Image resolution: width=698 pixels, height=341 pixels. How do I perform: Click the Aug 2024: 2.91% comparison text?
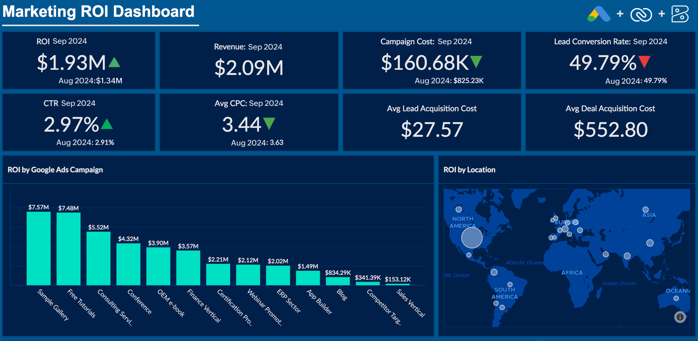[85, 143]
